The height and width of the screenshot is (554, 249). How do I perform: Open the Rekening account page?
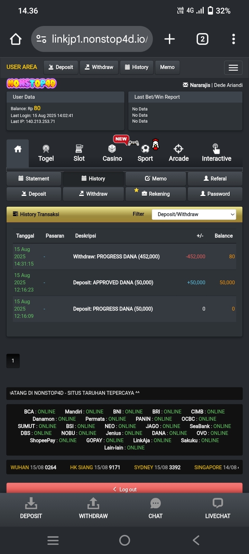coord(156,194)
